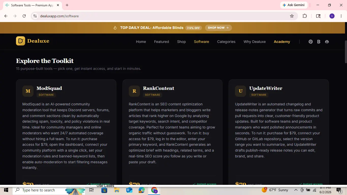Launch Microsoft Store from the taskbar

tap(104, 190)
